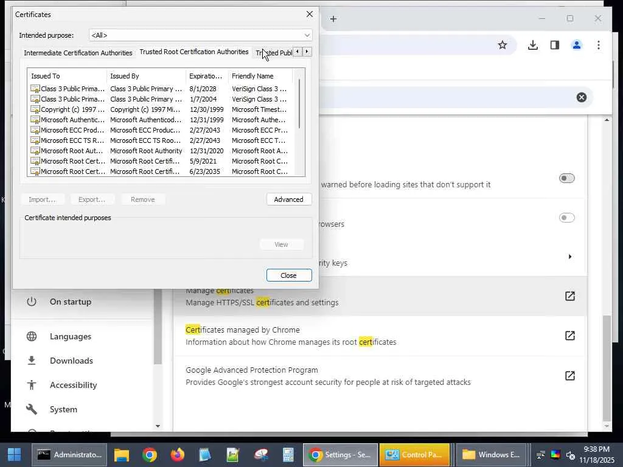
Task: Clear the settings search with X icon
Action: (581, 97)
